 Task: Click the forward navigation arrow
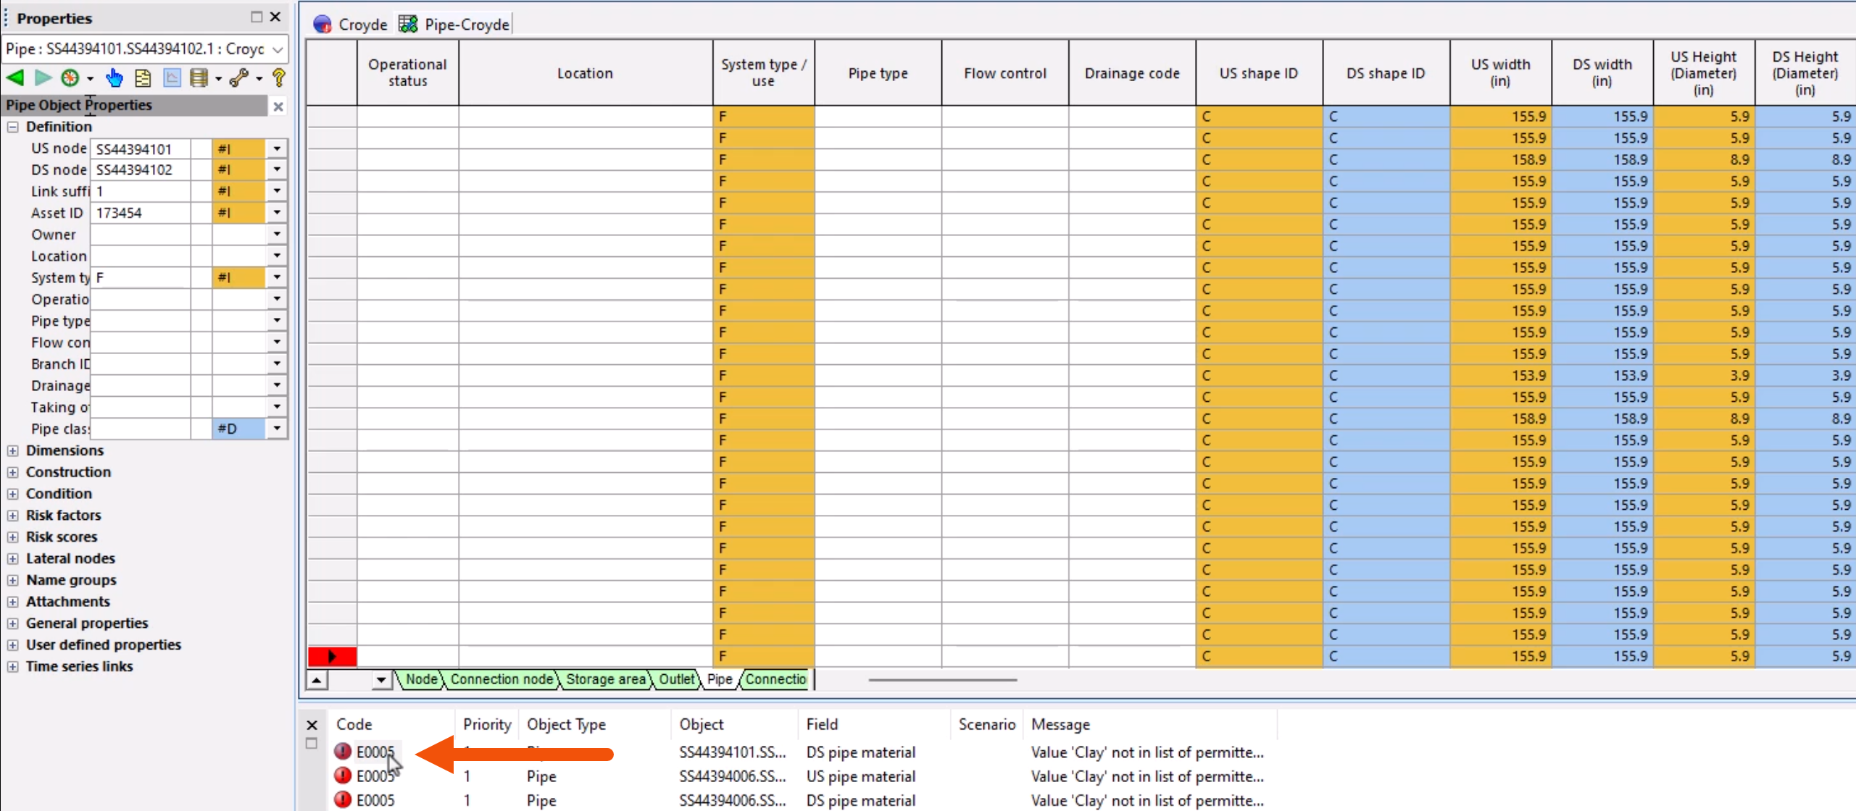tap(42, 77)
